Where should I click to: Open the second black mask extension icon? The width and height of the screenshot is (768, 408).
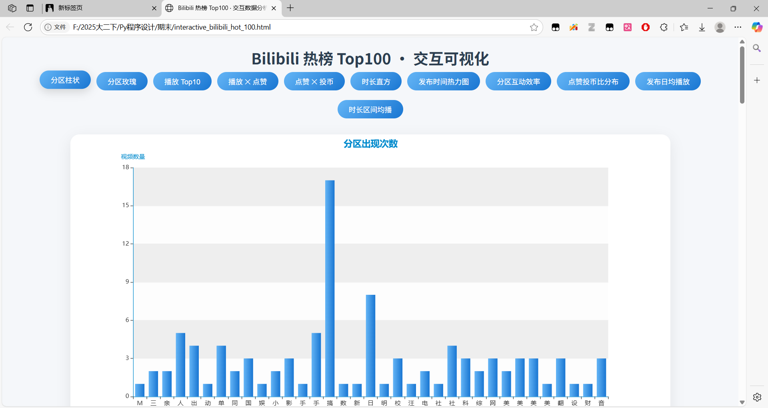(x=610, y=27)
